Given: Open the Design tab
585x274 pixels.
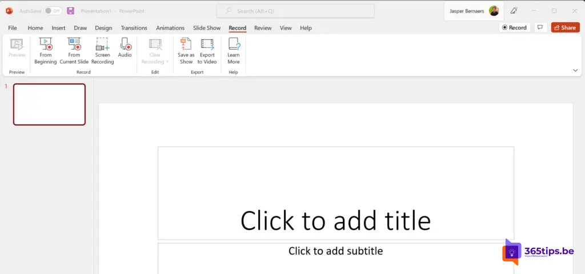Looking at the screenshot, I should (x=103, y=28).
